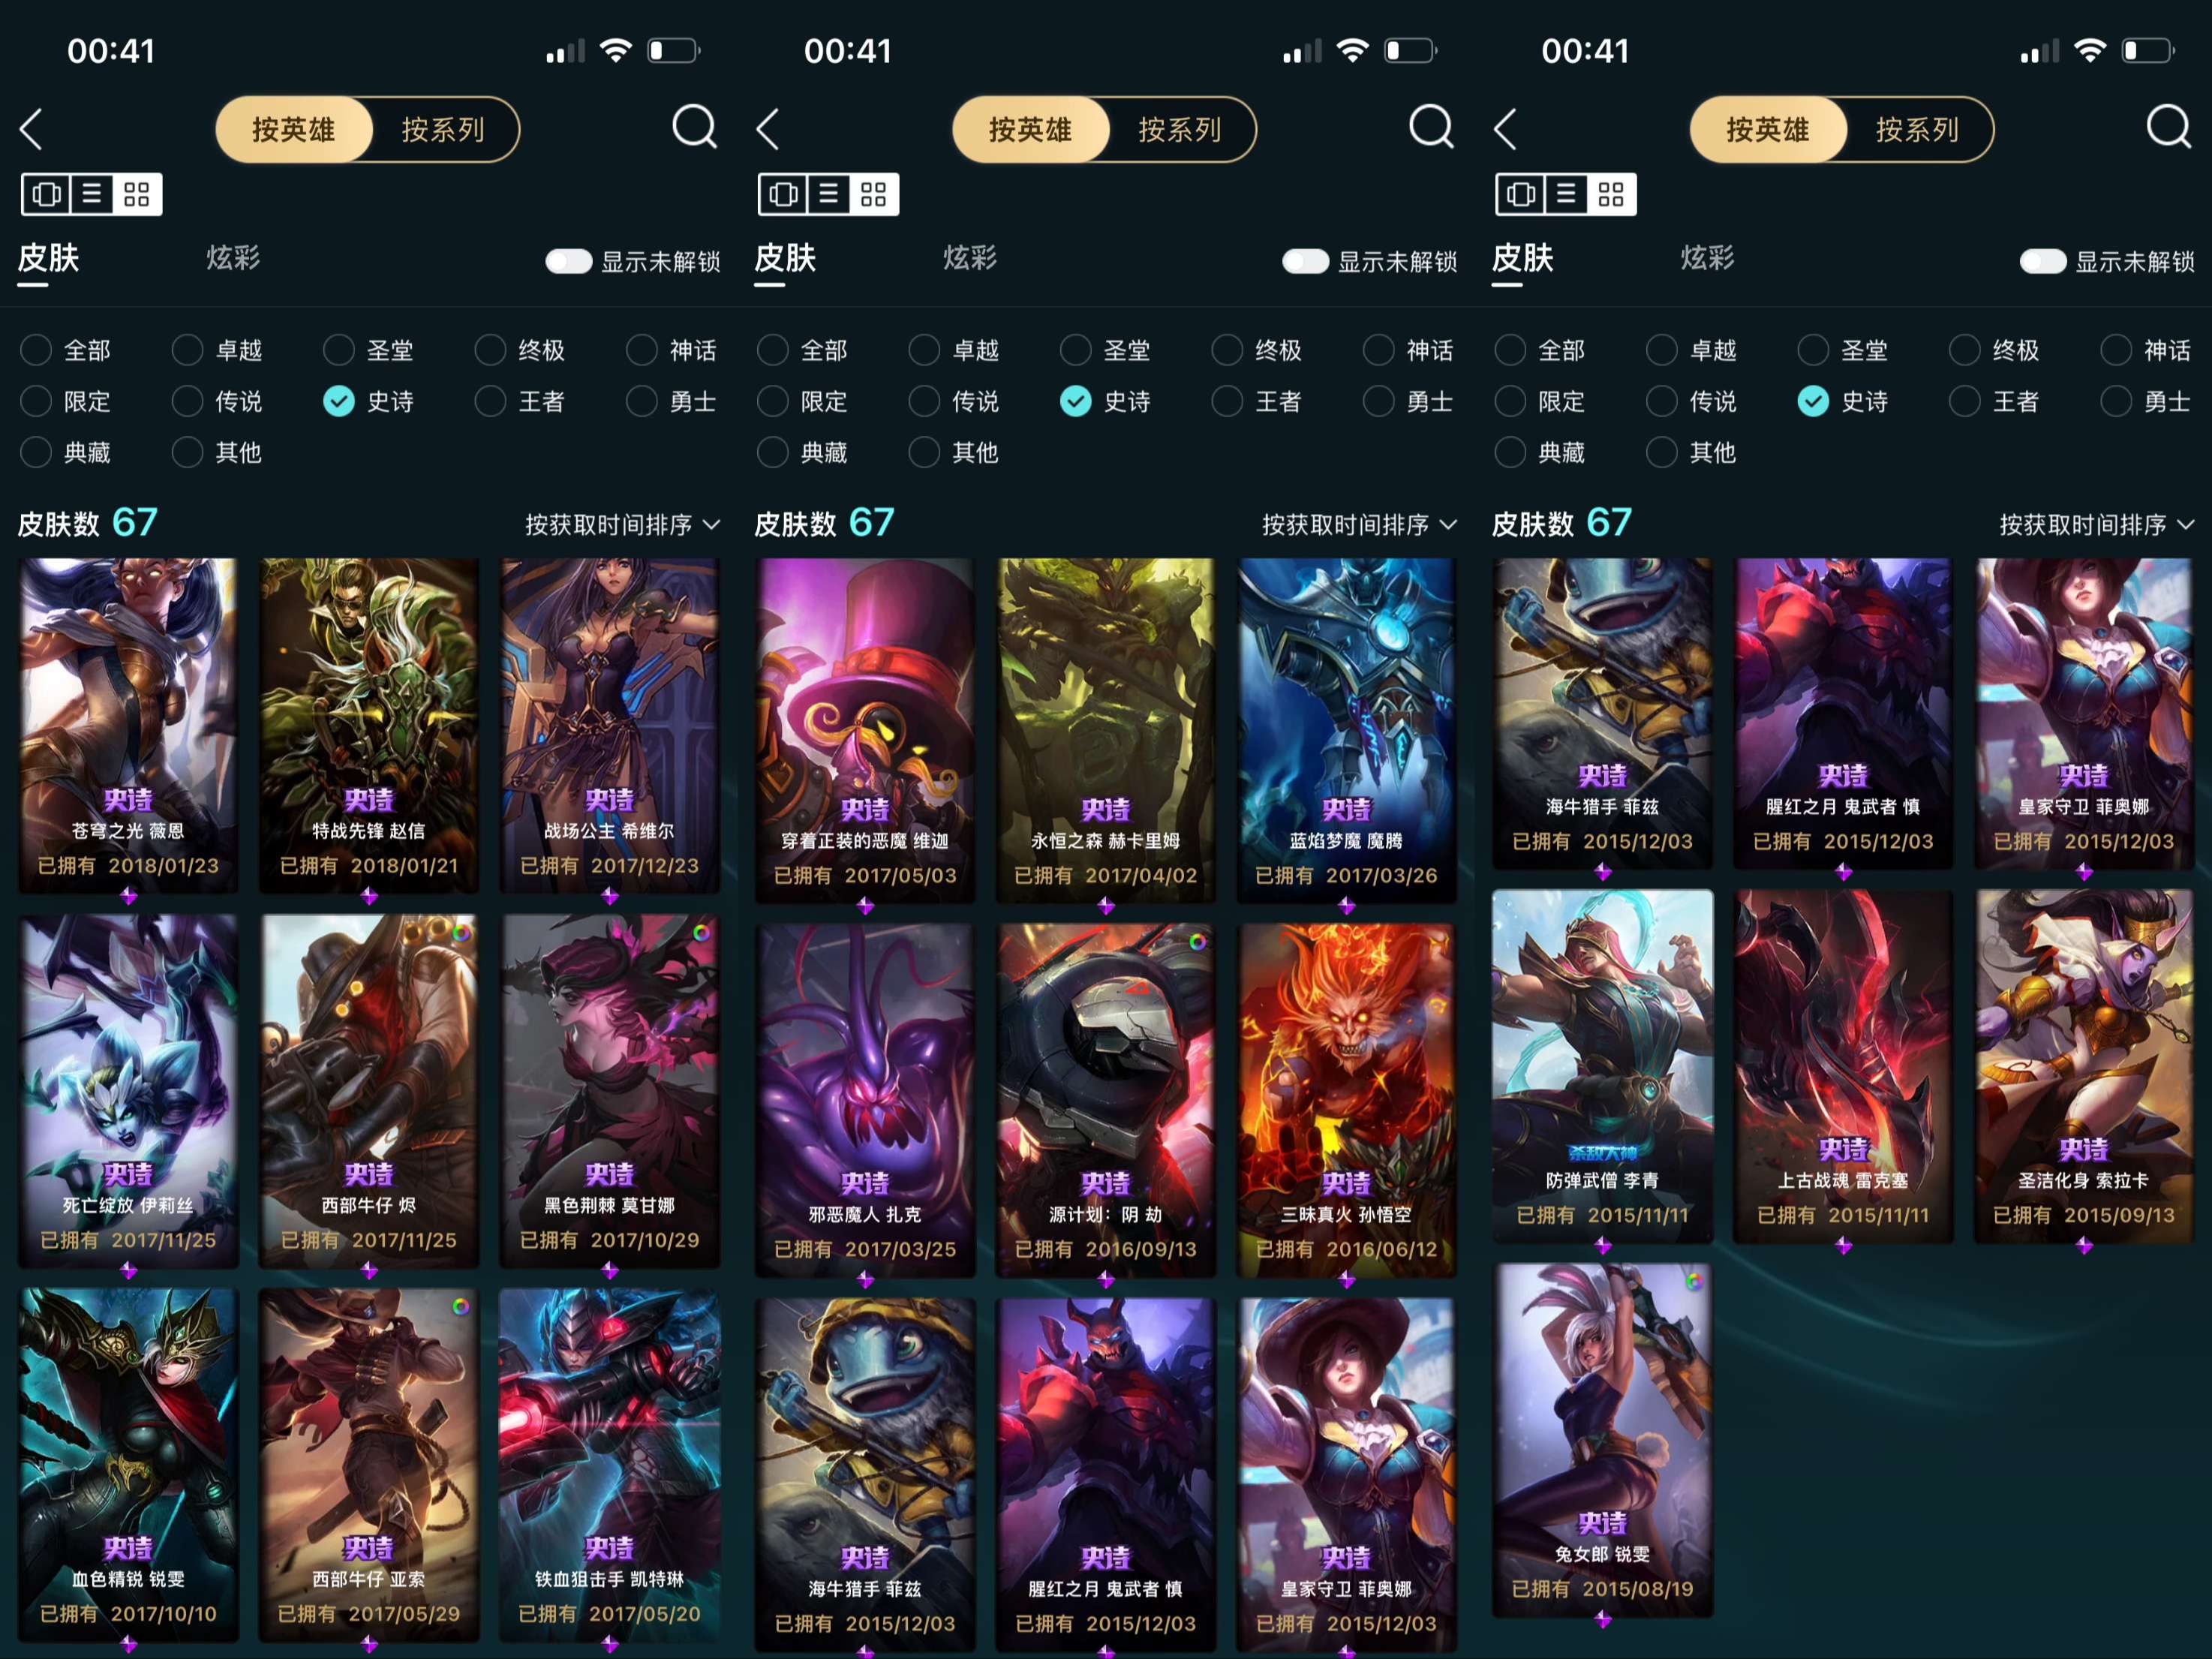Viewport: 2212px width, 1659px height.
Task: Tap the back arrow in the leftmost phone screen
Action: point(32,129)
